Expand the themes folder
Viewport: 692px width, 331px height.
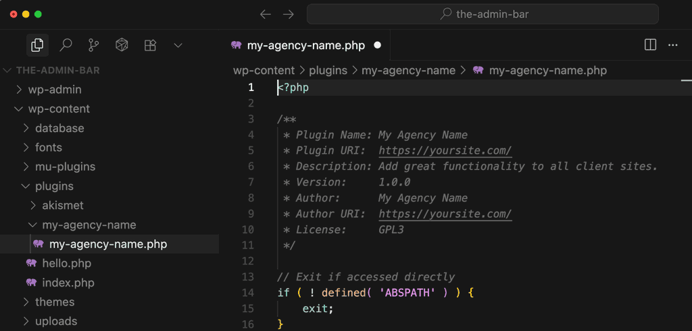[26, 302]
